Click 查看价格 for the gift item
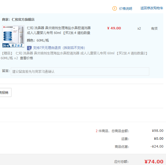 26,58
